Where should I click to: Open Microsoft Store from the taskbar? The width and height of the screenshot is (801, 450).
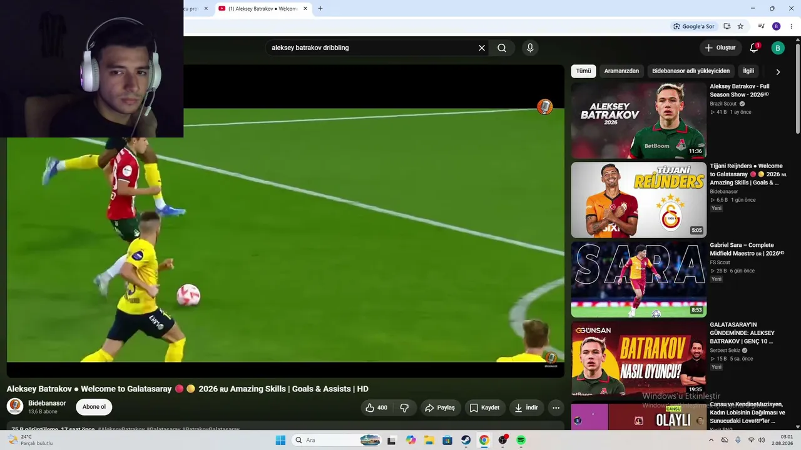pyautogui.click(x=447, y=440)
